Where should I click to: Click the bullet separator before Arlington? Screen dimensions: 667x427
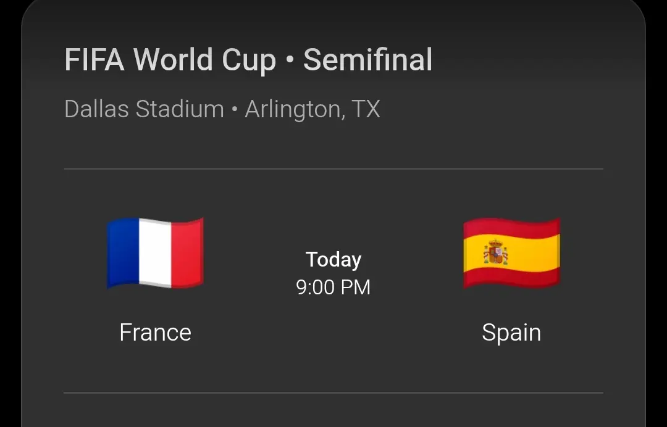tap(235, 110)
